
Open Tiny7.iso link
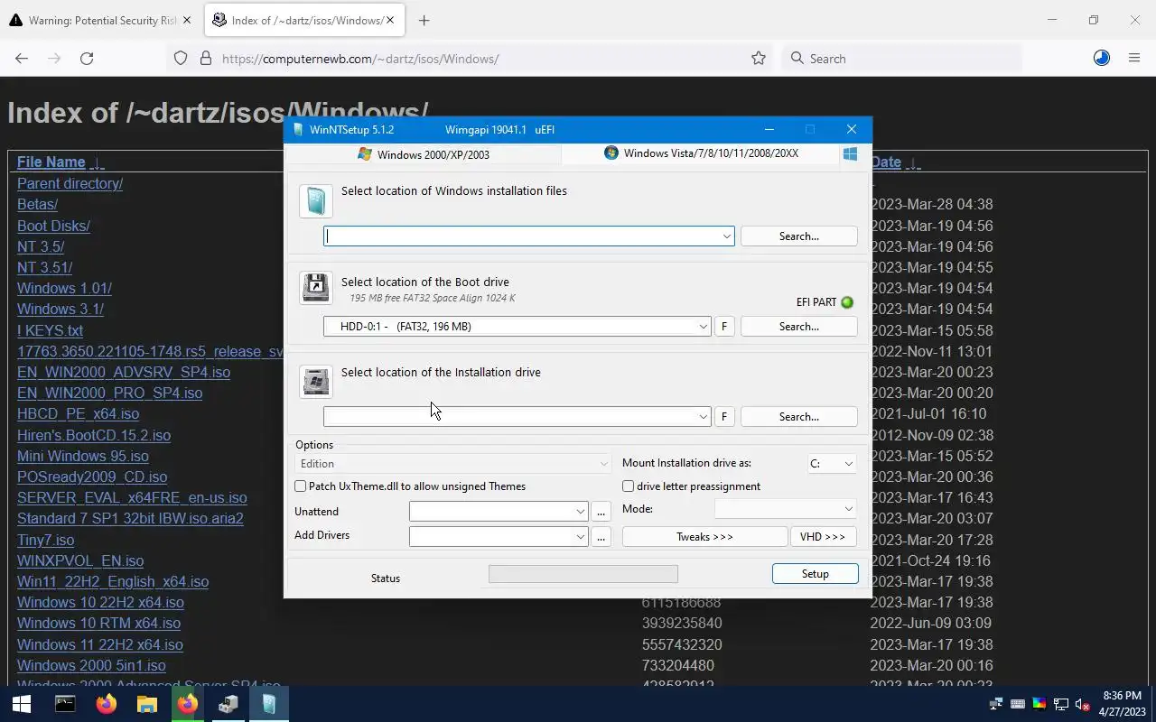[x=45, y=541]
